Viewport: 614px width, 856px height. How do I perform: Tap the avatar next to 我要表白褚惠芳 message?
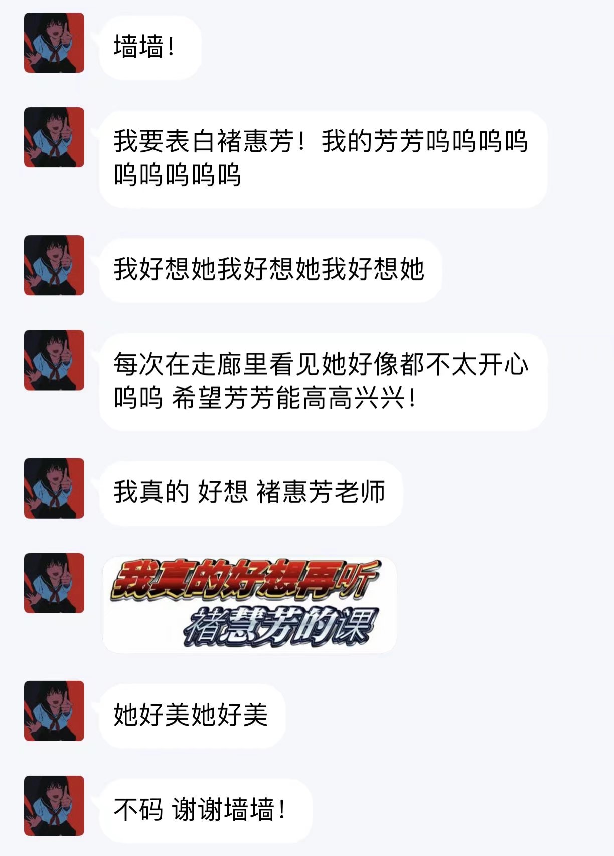coord(54,137)
